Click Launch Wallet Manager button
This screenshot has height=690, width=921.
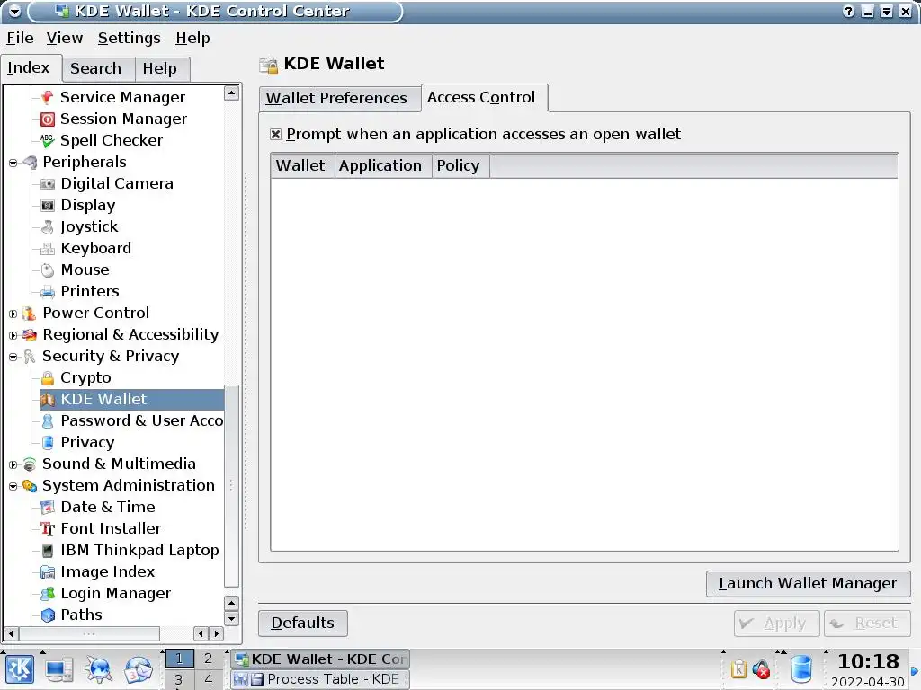click(x=808, y=584)
